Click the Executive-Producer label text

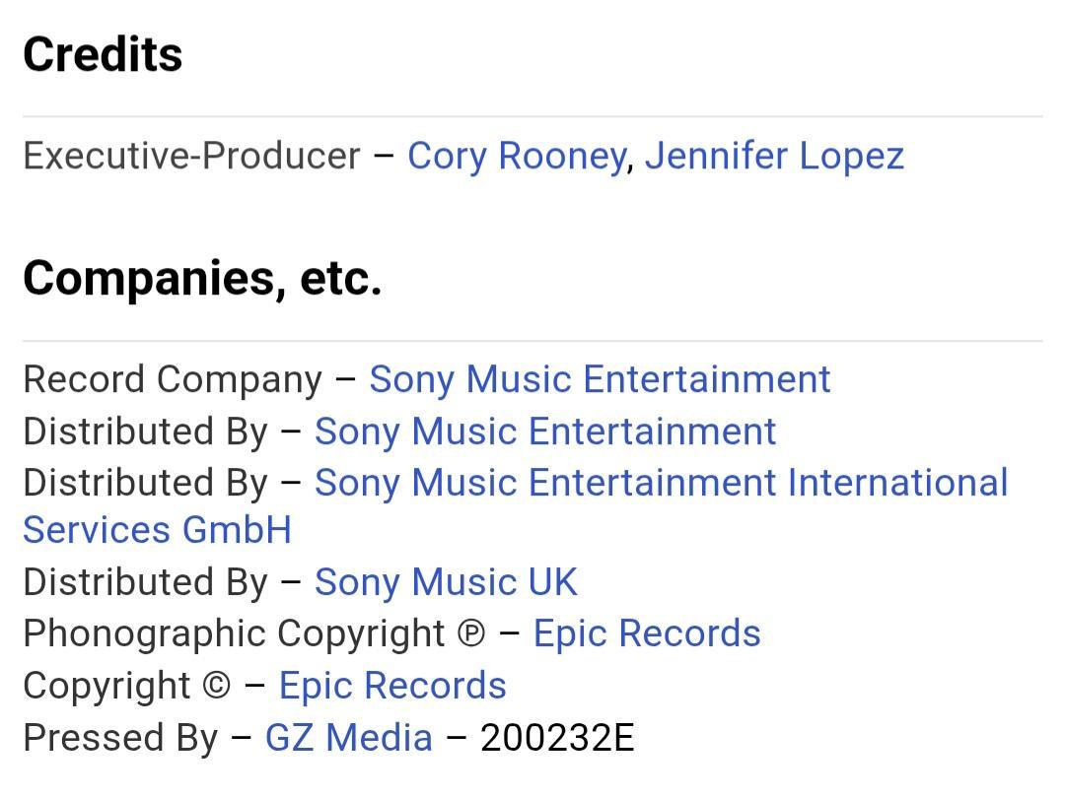[192, 157]
